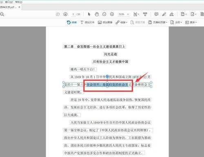Click the line beginning 从 1949 年 10 月 1 日
Screen dimensions: 204x157
coord(110,77)
